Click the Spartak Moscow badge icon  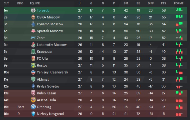tap(33, 31)
